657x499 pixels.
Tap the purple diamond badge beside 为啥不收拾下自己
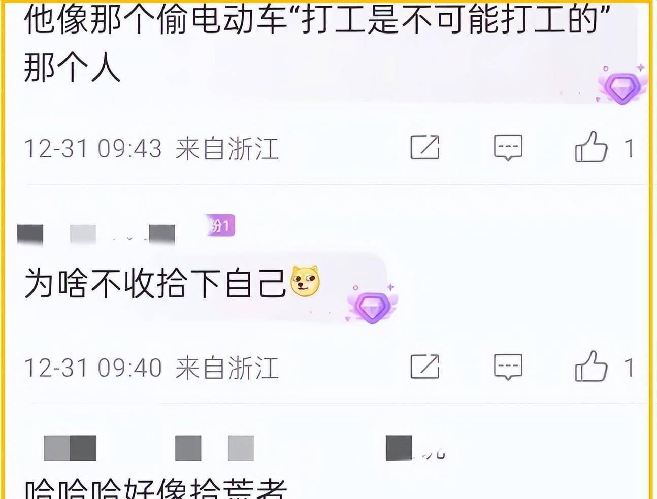(x=372, y=305)
